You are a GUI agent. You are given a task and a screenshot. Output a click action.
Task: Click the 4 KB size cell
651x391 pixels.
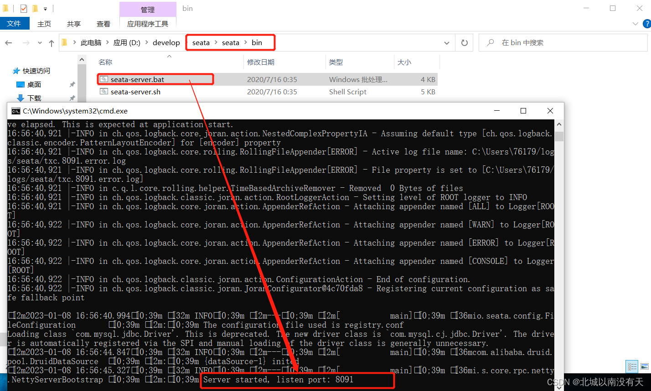click(428, 79)
